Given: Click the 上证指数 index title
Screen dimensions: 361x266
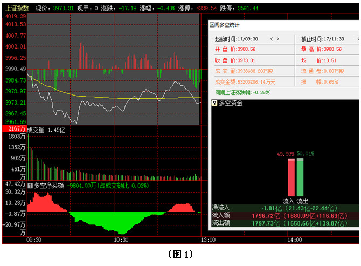Looking at the screenshot, I should [x=17, y=9].
